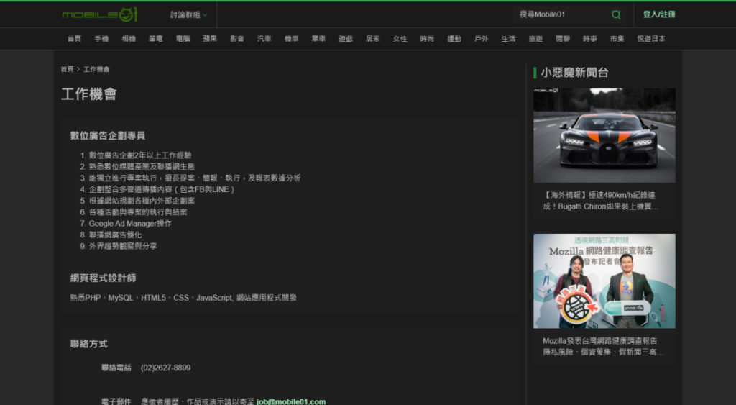This screenshot has height=405, width=736.
Task: Read the Bugatti Chiron 490km/h headline
Action: 599,201
